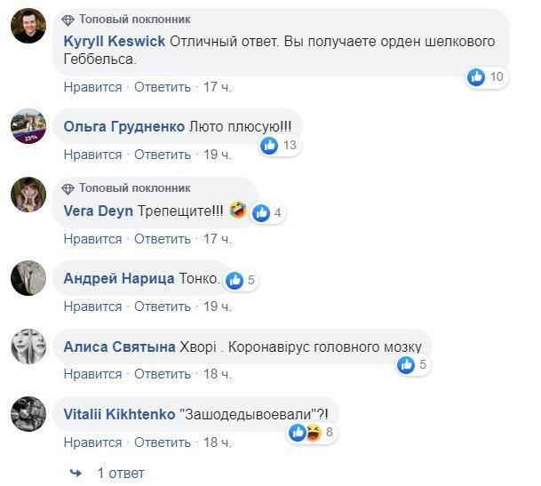Image resolution: width=541 pixels, height=486 pixels.
Task: Reply to Ольга Грудненко's comment
Action: 163,155
